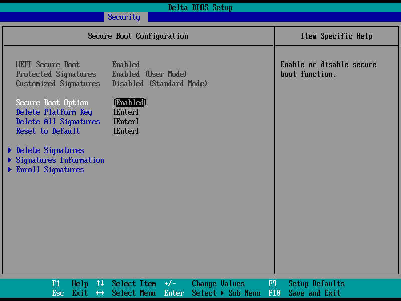Expand the Enroll Signatures sub-menu arrow

(x=10, y=169)
